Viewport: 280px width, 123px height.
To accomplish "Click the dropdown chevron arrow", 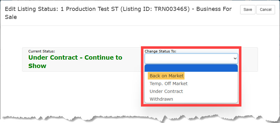I will 235,58.
